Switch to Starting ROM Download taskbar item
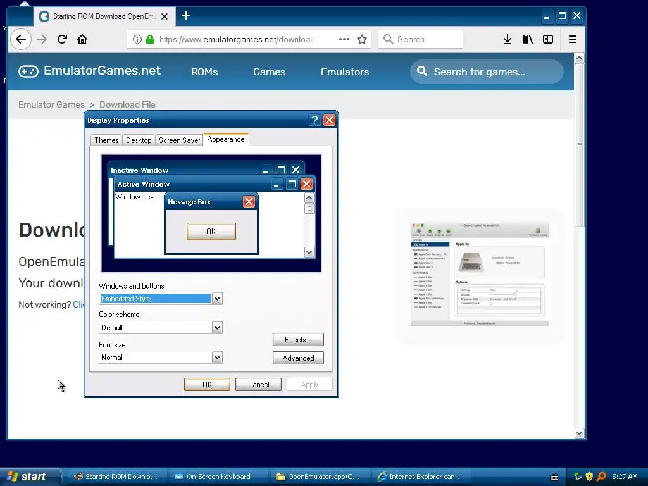 point(116,477)
